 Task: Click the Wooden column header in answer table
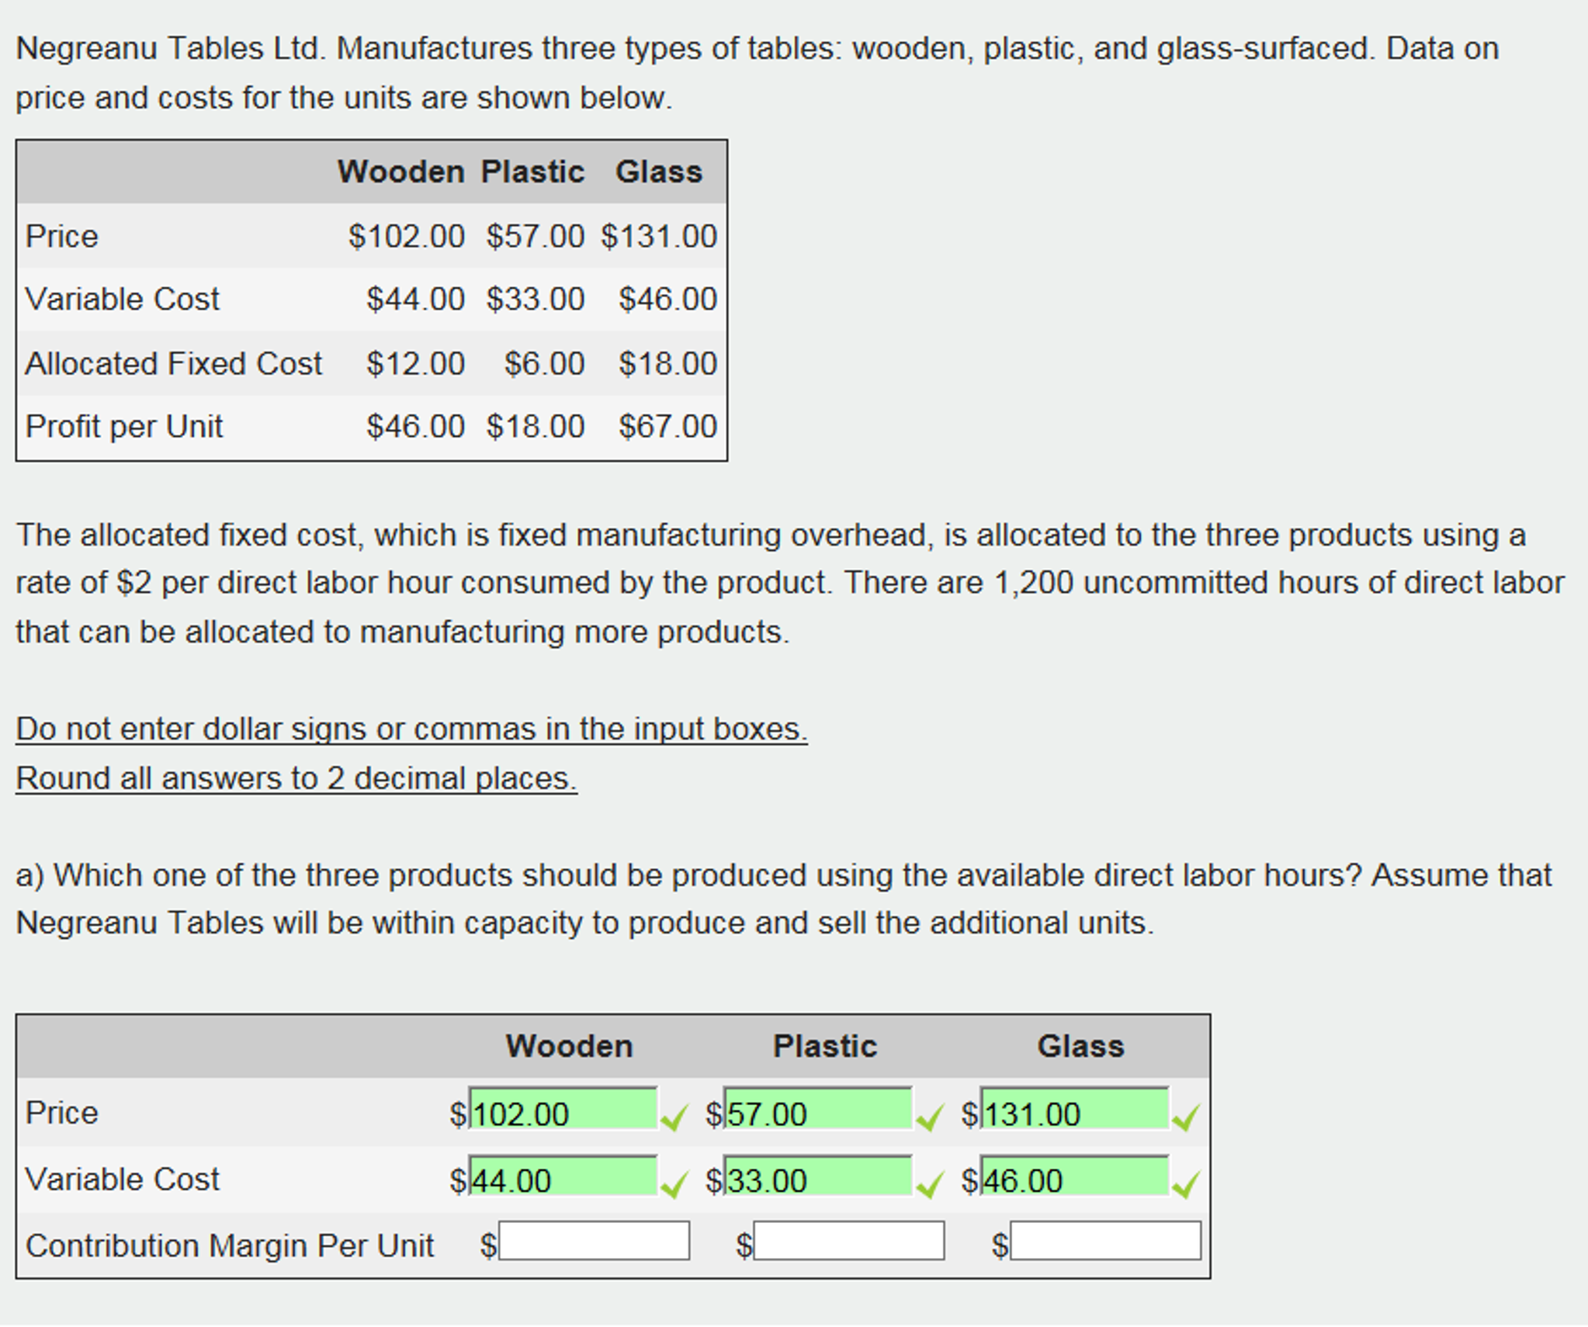coord(569,1046)
